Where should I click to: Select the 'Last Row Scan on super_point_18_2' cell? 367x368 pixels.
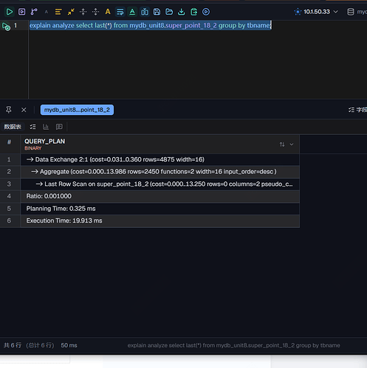(160, 184)
